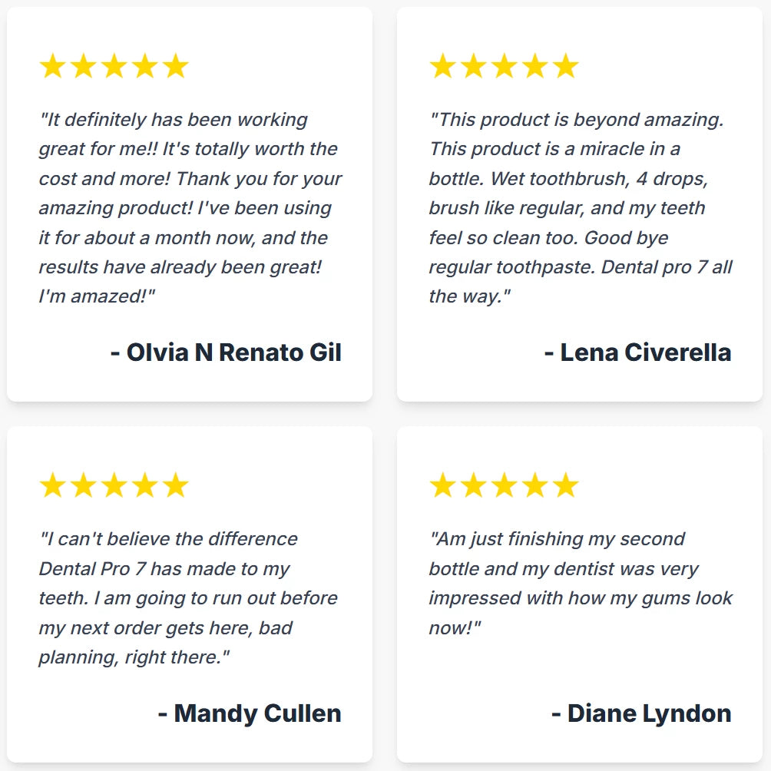Click the reviewer name Lena Civerella
This screenshot has height=771, width=771.
pos(637,352)
